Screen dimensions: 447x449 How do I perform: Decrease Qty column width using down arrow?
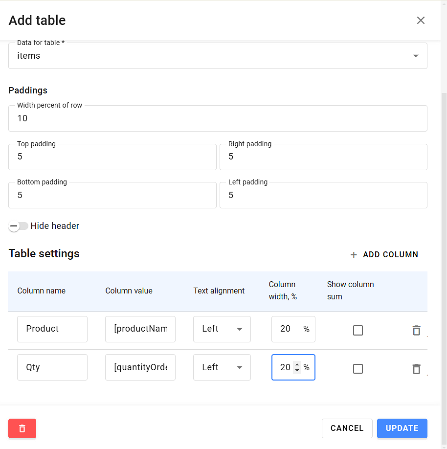(297, 370)
